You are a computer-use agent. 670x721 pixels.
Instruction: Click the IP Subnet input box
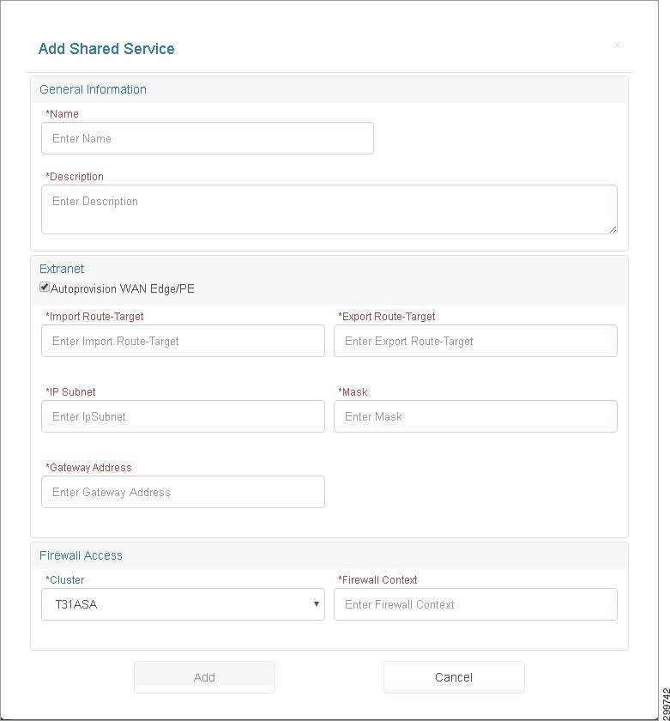(x=183, y=416)
